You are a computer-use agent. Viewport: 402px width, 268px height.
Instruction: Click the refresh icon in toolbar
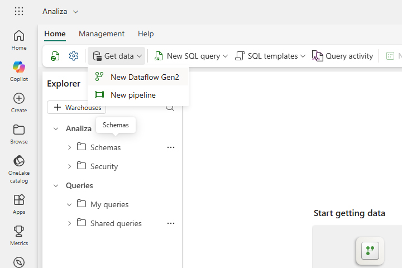point(55,56)
